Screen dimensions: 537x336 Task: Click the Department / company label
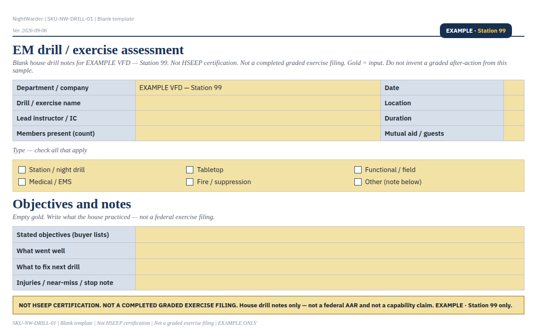point(74,88)
